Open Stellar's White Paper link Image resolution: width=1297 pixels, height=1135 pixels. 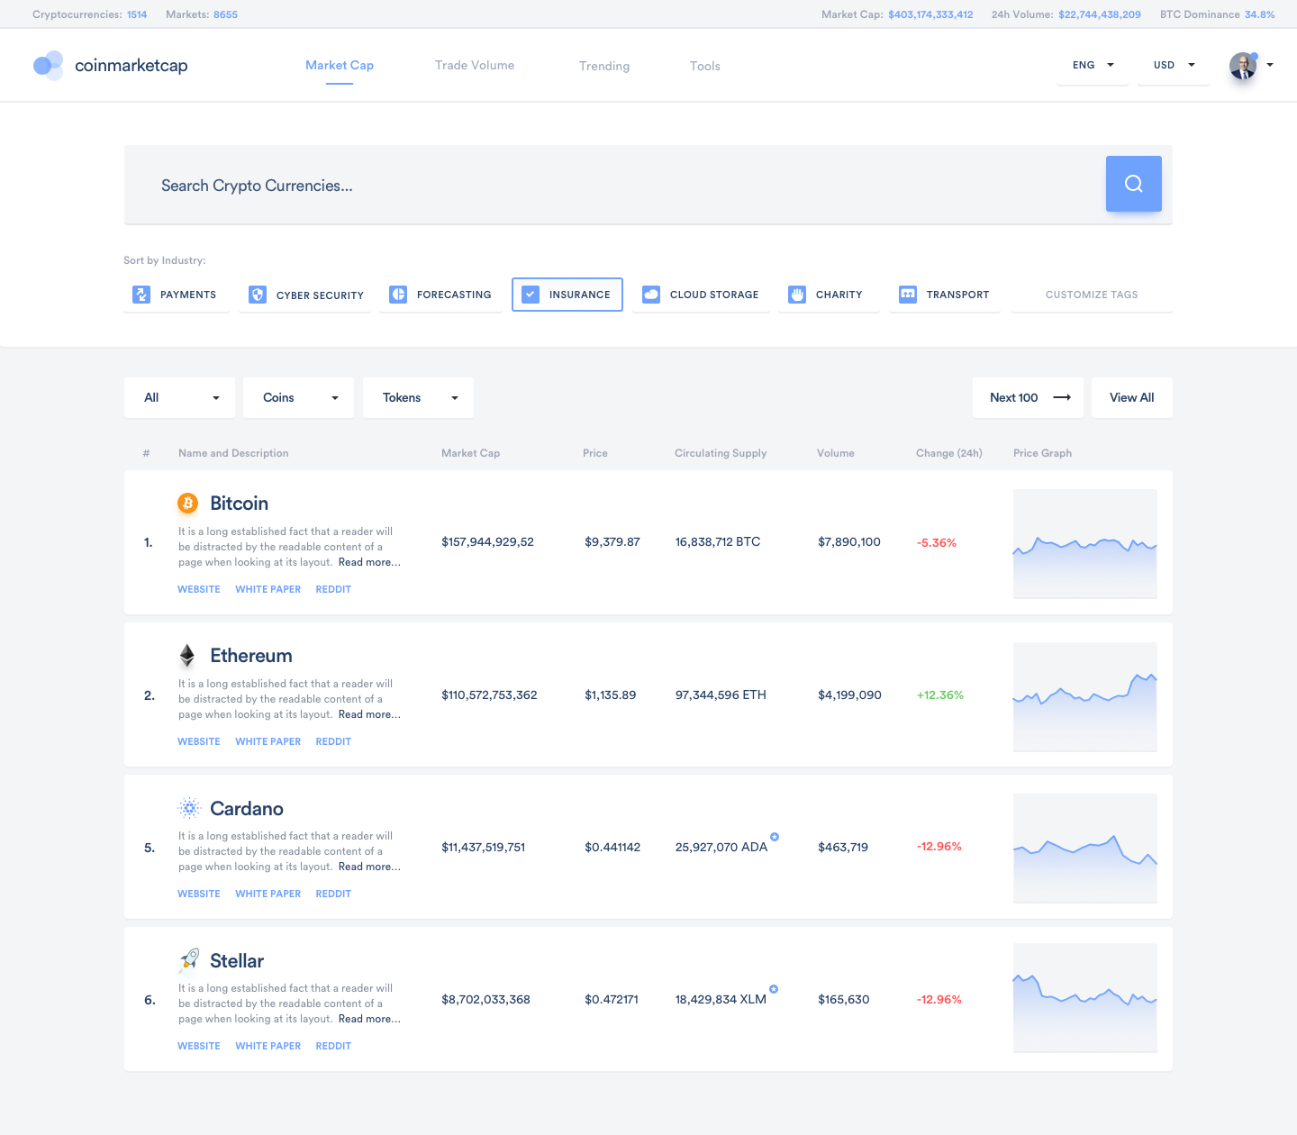point(268,1046)
